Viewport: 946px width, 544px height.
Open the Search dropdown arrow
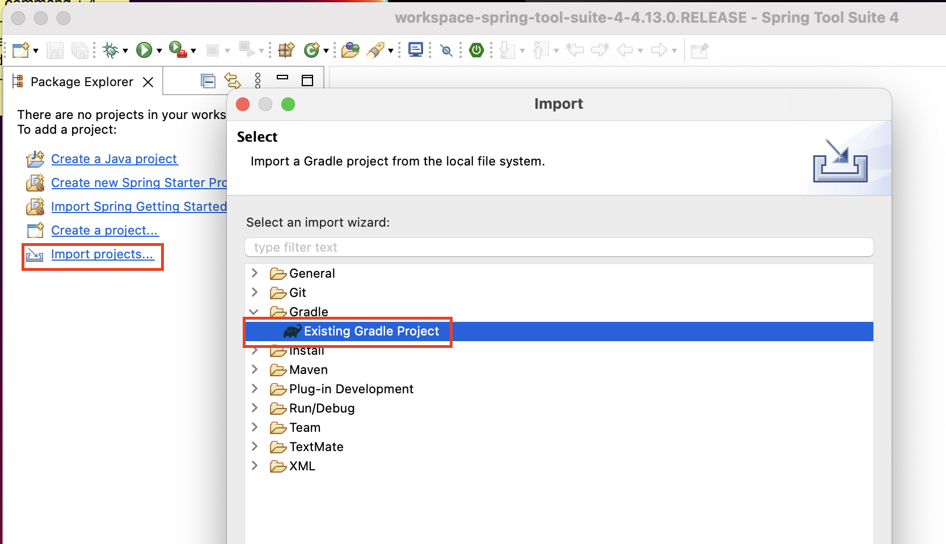(391, 51)
